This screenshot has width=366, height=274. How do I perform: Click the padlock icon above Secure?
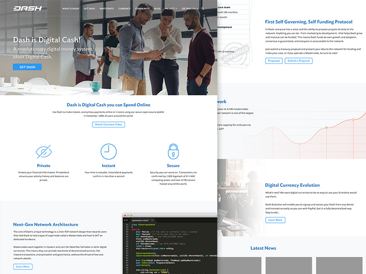[x=173, y=152]
